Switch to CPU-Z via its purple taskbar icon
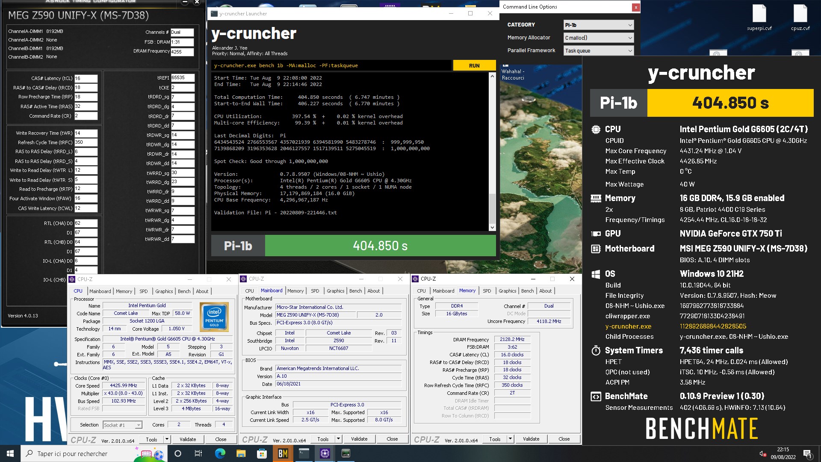 point(325,453)
